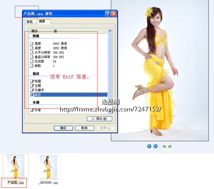214x189 pixels.
Task: Click the property list vertical scrollbar thumb
Action: click(110, 69)
